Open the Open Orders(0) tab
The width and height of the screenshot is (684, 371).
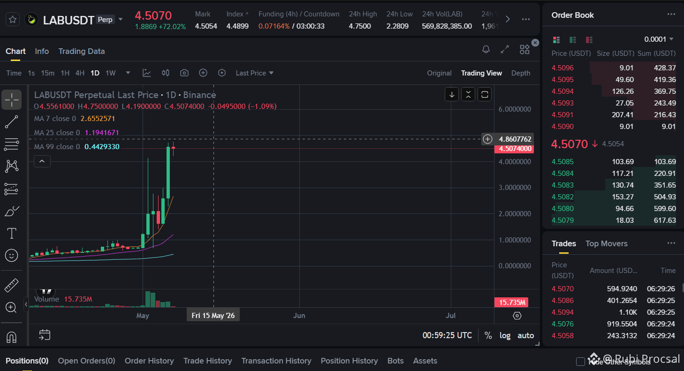click(x=86, y=361)
